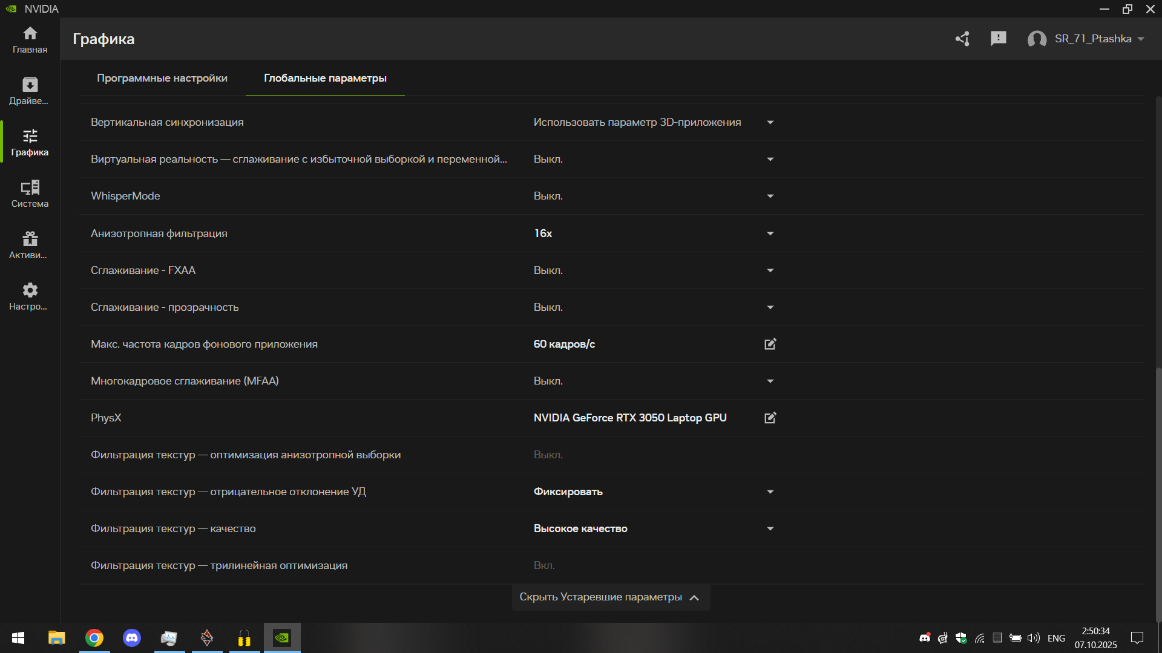Expand the Сглаживание - FXAA dropdown

pos(770,270)
